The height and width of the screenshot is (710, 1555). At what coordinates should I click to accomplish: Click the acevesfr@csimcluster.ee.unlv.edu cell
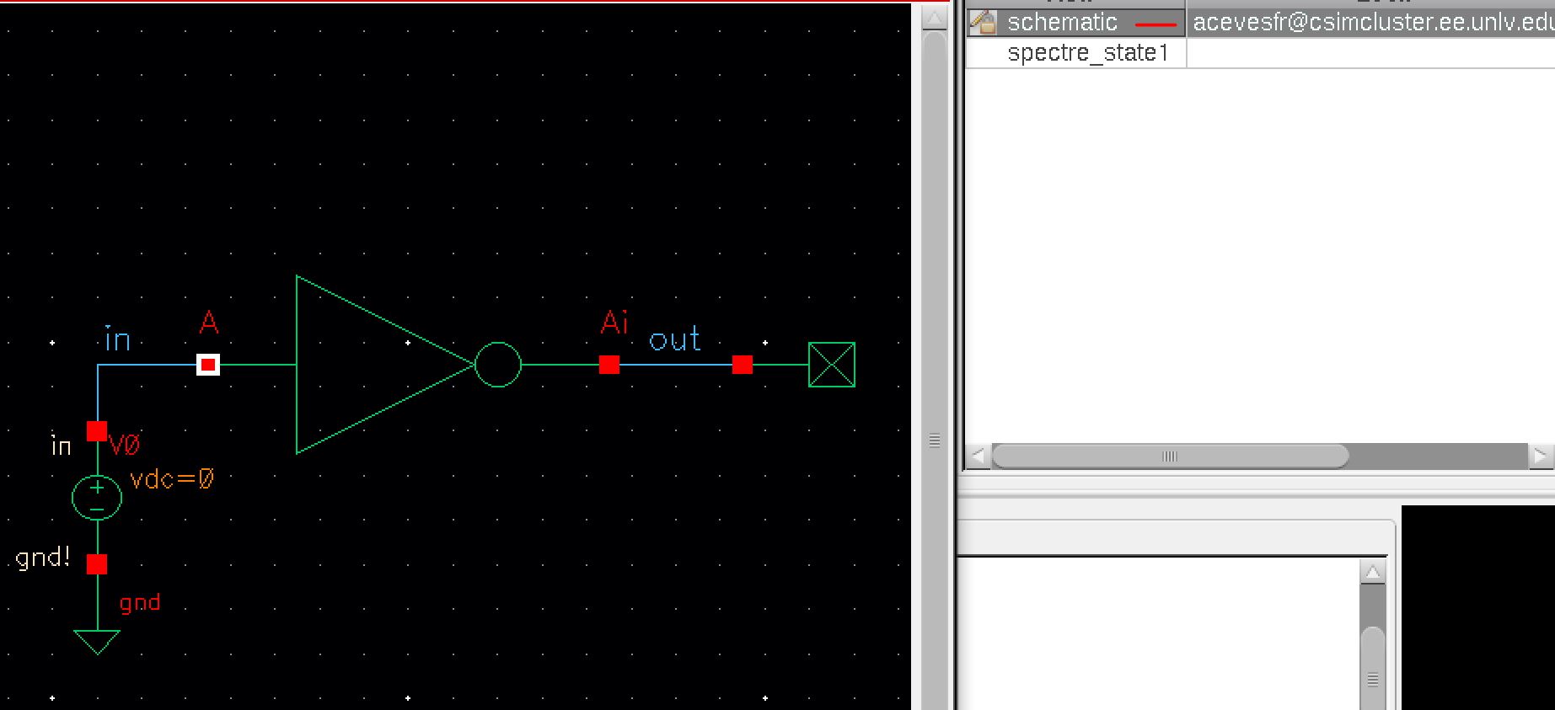pyautogui.click(x=1372, y=23)
